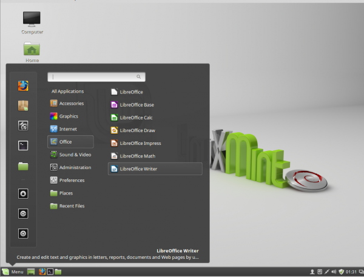Image resolution: width=364 pixels, height=277 pixels.
Task: Open the Places category
Action: 70,193
